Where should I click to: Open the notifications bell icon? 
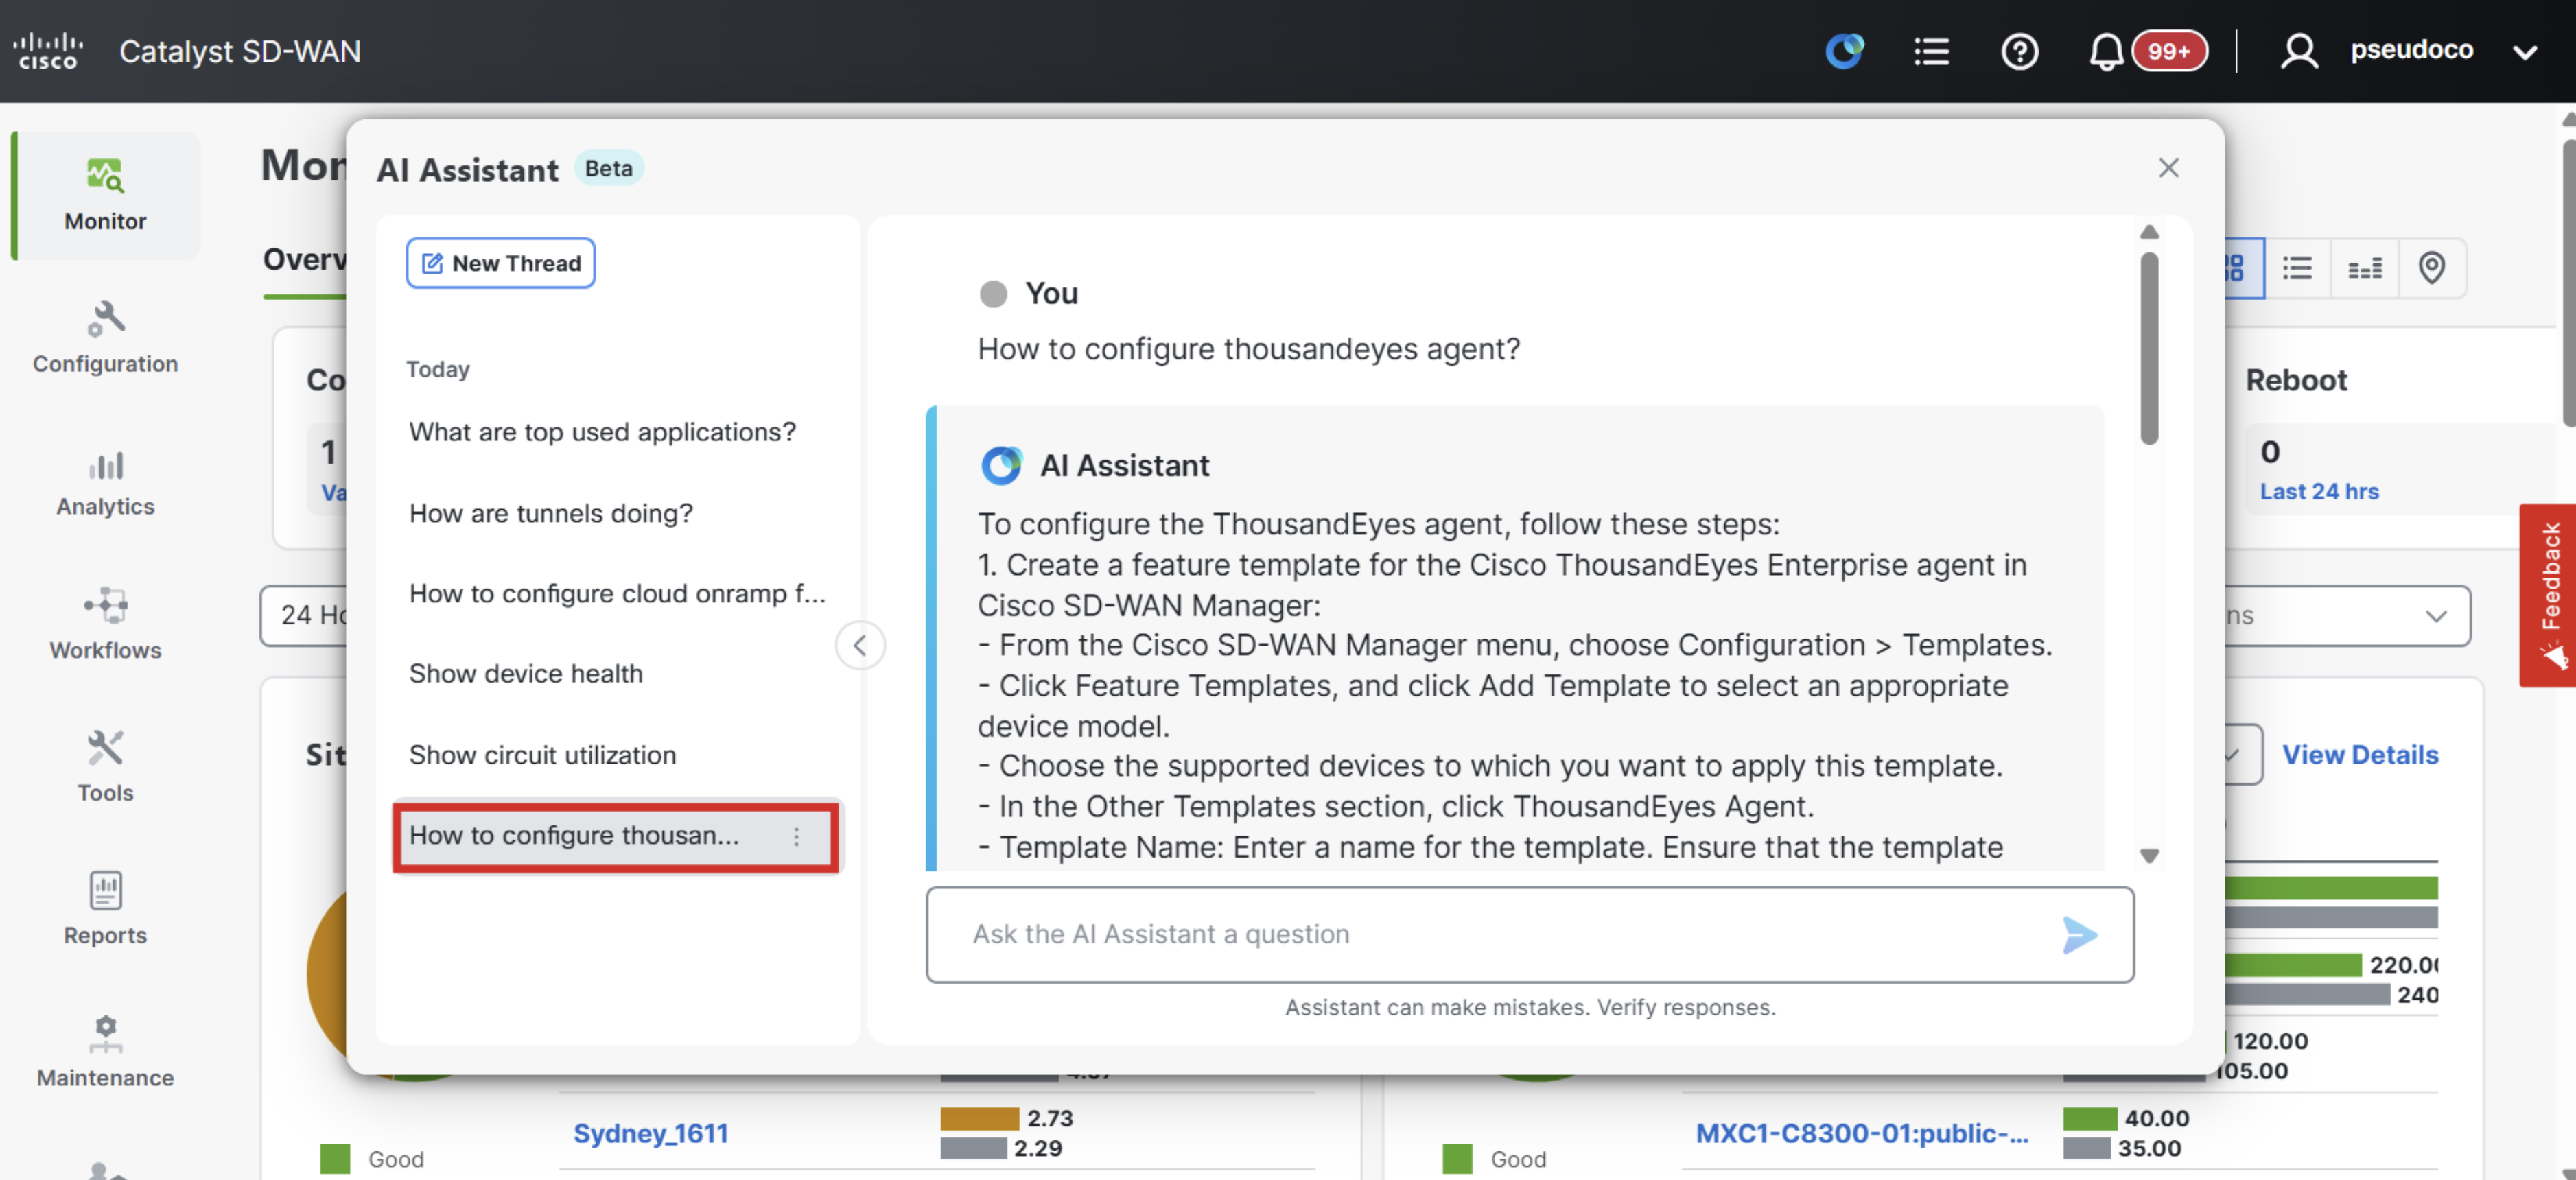pyautogui.click(x=2105, y=51)
